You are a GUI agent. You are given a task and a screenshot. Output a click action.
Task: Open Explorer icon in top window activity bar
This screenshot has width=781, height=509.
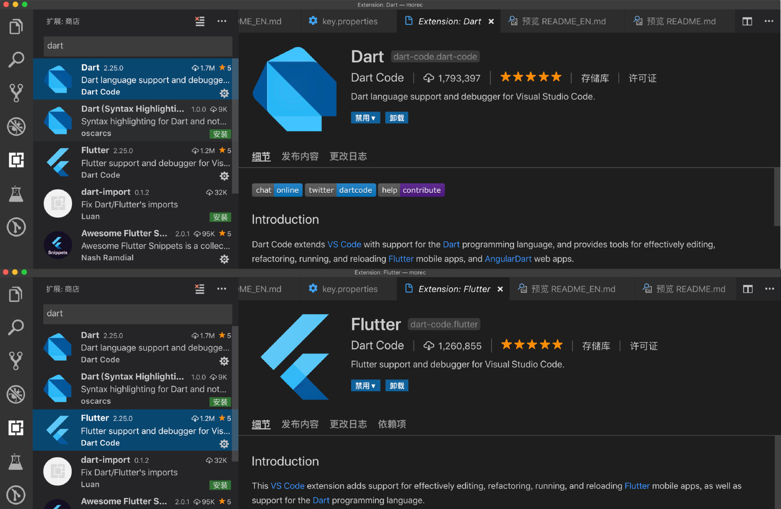tap(16, 27)
